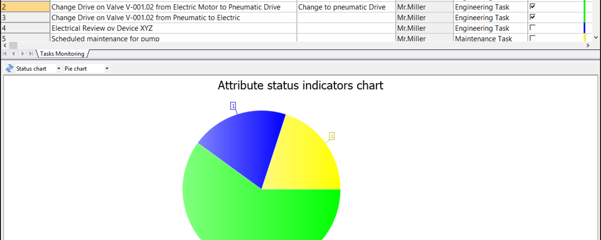Uncheck the checkbox in row 2
The image size is (601, 240).
tap(532, 6)
